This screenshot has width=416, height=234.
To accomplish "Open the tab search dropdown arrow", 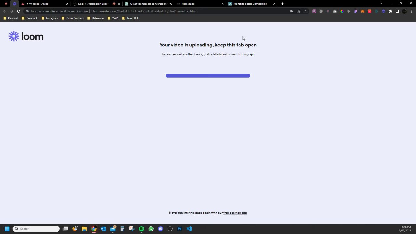I will (381, 3).
